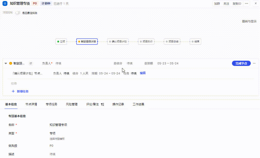Screen dimensions: 260x158
Task: Open the 计划中 status dropdown
Action: 46,4
